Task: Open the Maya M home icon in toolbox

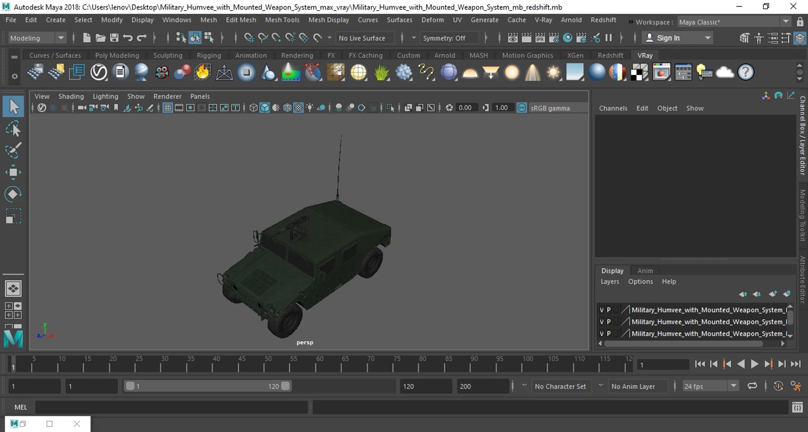Action: point(13,339)
